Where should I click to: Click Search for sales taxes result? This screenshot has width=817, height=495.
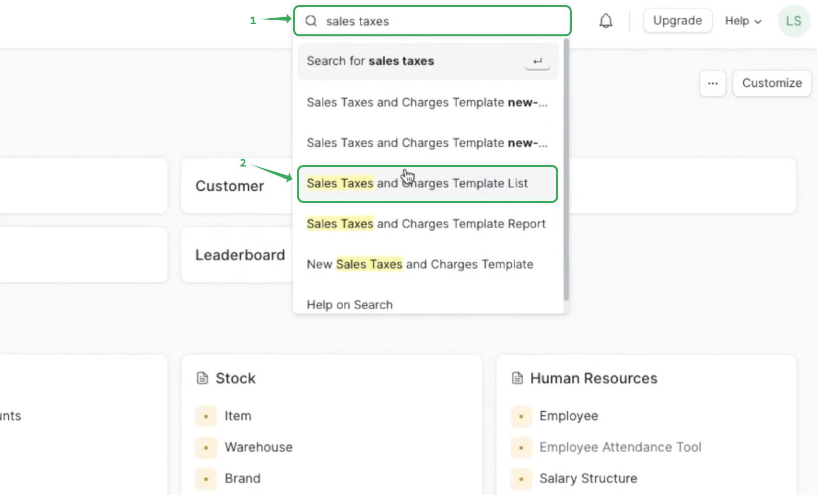427,61
